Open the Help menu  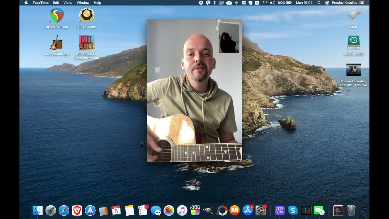[97, 3]
